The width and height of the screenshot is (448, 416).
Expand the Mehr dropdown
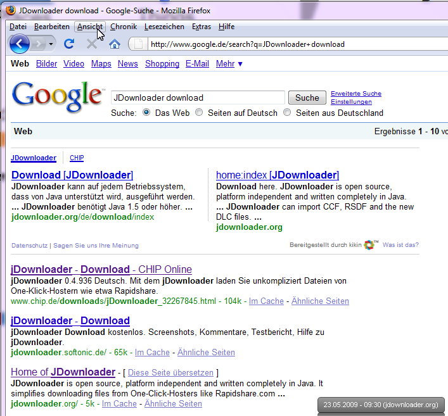229,64
